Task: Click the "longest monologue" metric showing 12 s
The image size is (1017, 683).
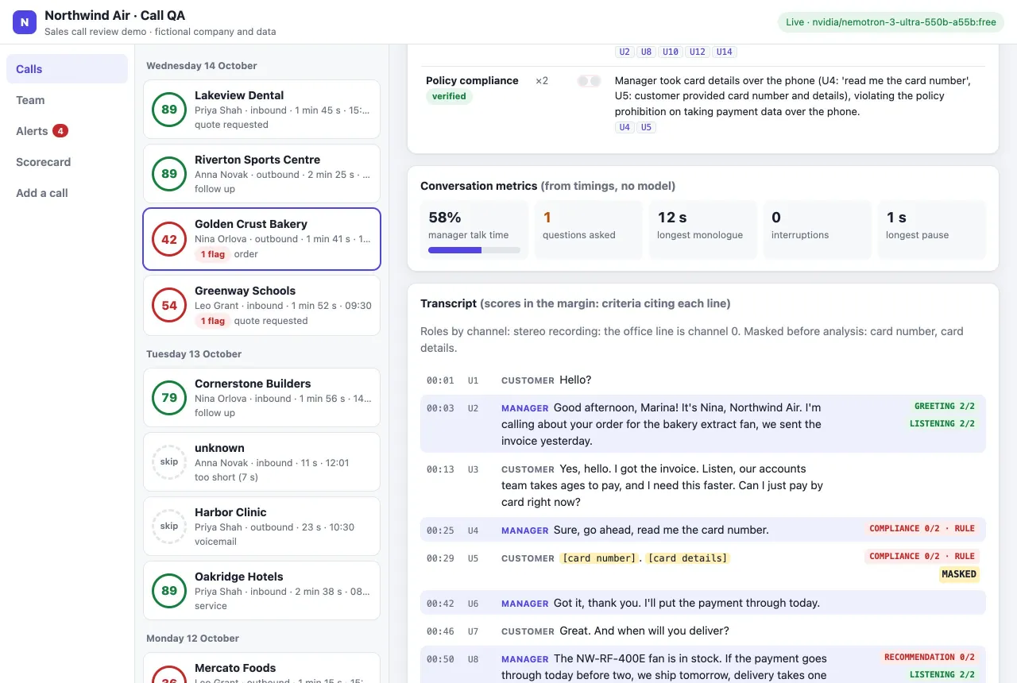Action: (x=703, y=229)
